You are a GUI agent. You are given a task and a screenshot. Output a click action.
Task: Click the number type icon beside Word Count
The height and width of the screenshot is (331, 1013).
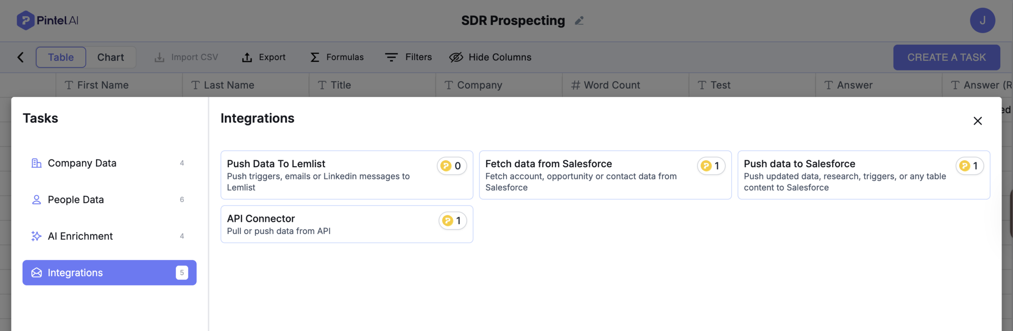click(575, 85)
